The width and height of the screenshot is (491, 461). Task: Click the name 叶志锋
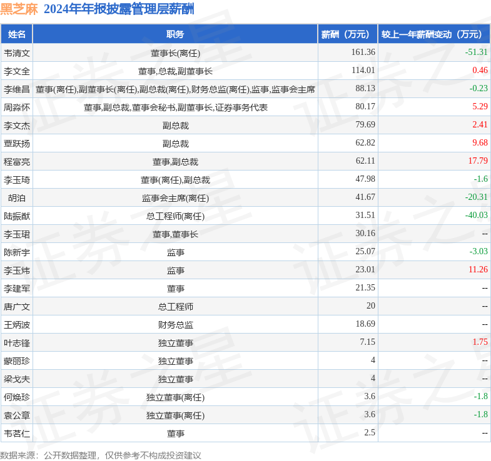(x=17, y=344)
